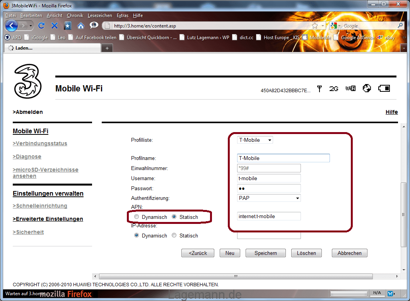Open the Bearbeiten menu
This screenshot has width=410, height=301.
(x=31, y=15)
